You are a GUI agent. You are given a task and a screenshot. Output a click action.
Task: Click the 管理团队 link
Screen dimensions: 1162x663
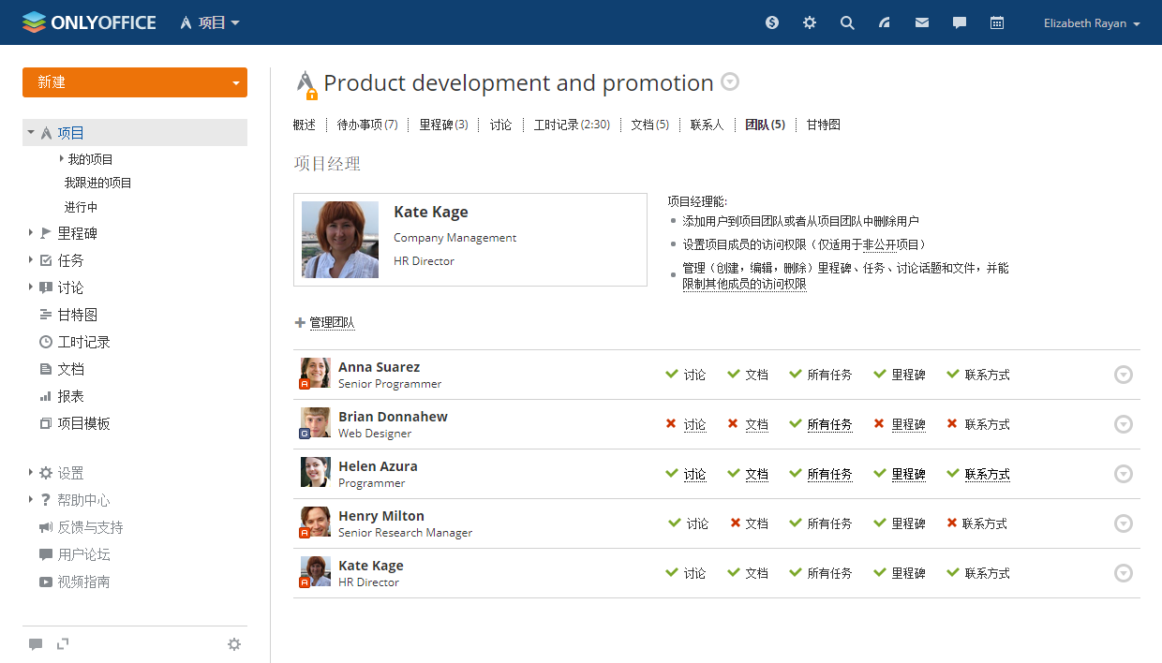coord(332,323)
